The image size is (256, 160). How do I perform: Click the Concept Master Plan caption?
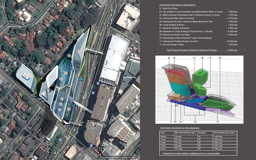[x=111, y=158]
